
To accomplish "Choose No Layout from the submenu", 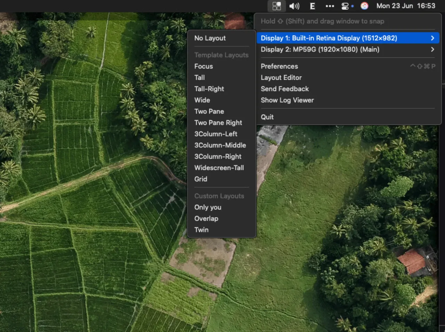I will 222,38.
